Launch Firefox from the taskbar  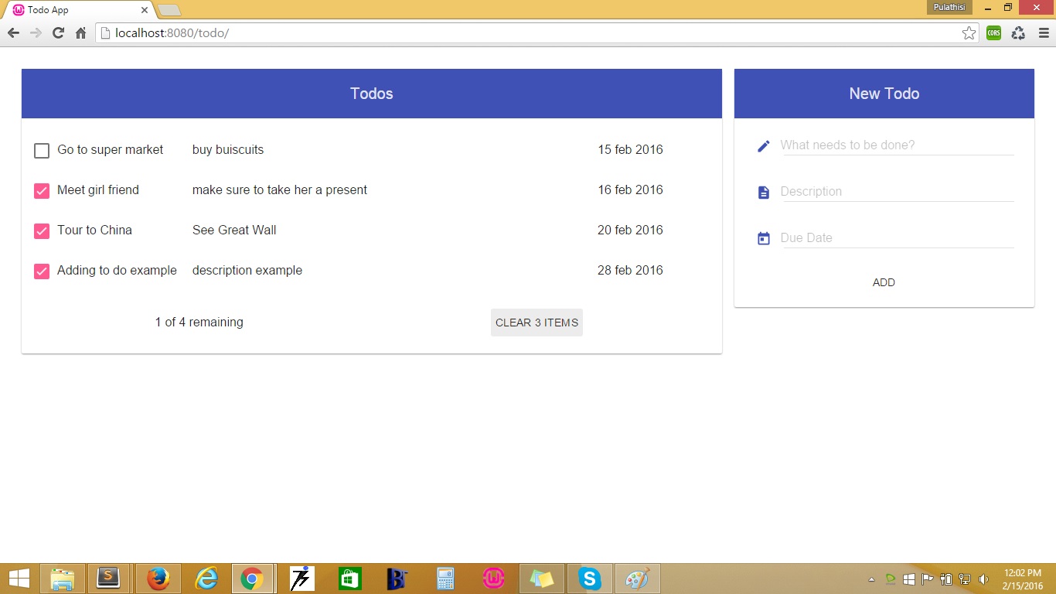(x=158, y=579)
